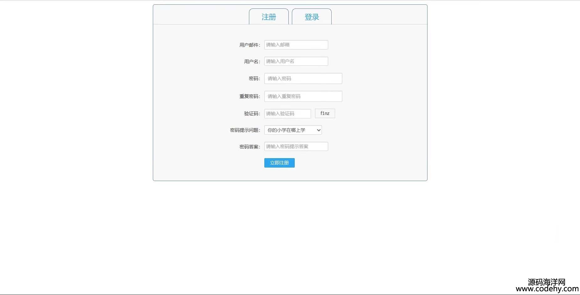Refresh the f1nz captcha code image
Screen dimensions: 580x295
pos(325,113)
